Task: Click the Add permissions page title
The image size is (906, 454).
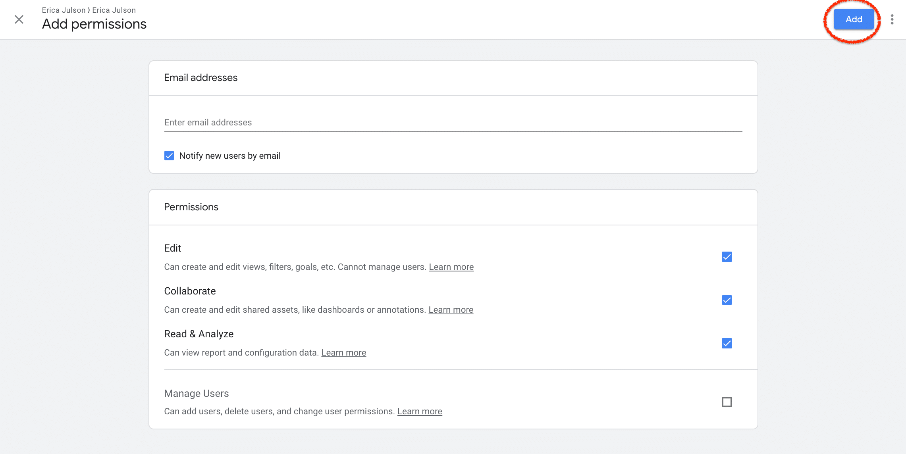Action: [94, 24]
